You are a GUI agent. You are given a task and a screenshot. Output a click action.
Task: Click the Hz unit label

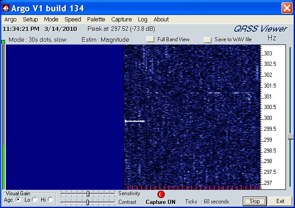[x=272, y=38]
